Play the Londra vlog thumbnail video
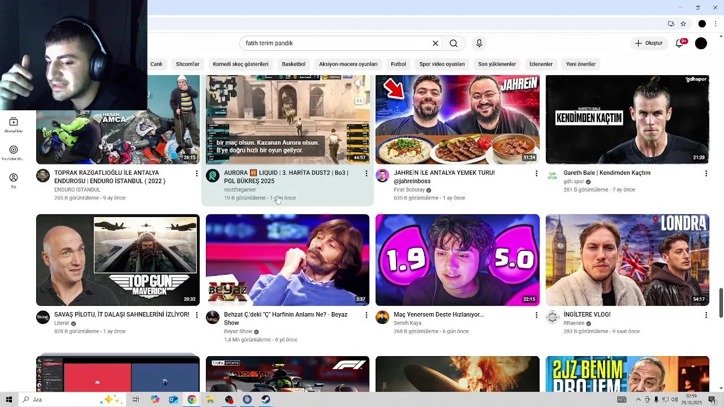Viewport: 724px width, 407px height. click(627, 260)
